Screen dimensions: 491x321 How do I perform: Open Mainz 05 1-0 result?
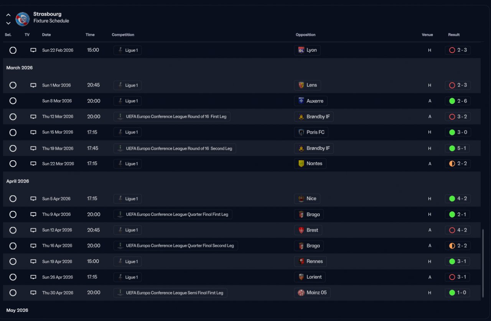(x=458, y=293)
